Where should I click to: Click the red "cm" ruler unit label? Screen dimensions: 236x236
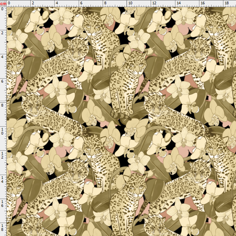tap(3, 4)
